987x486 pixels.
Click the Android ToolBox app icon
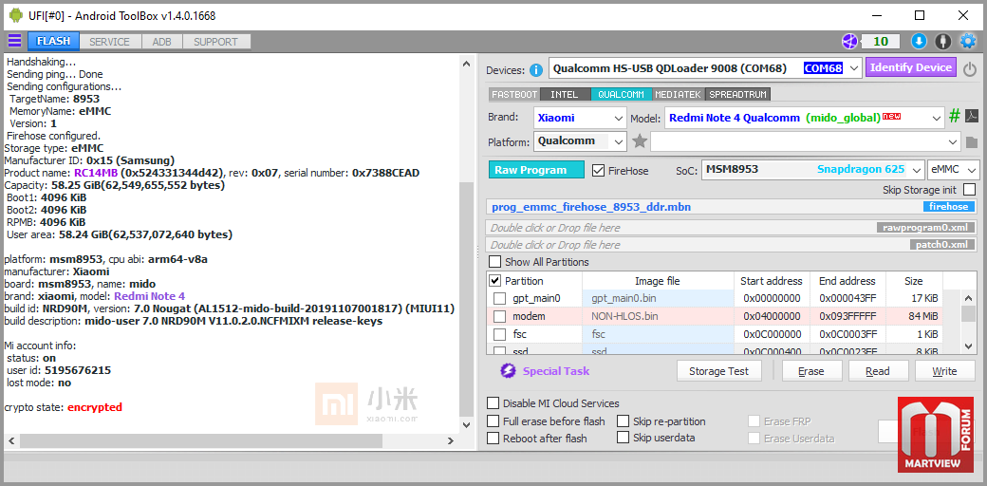[x=15, y=15]
